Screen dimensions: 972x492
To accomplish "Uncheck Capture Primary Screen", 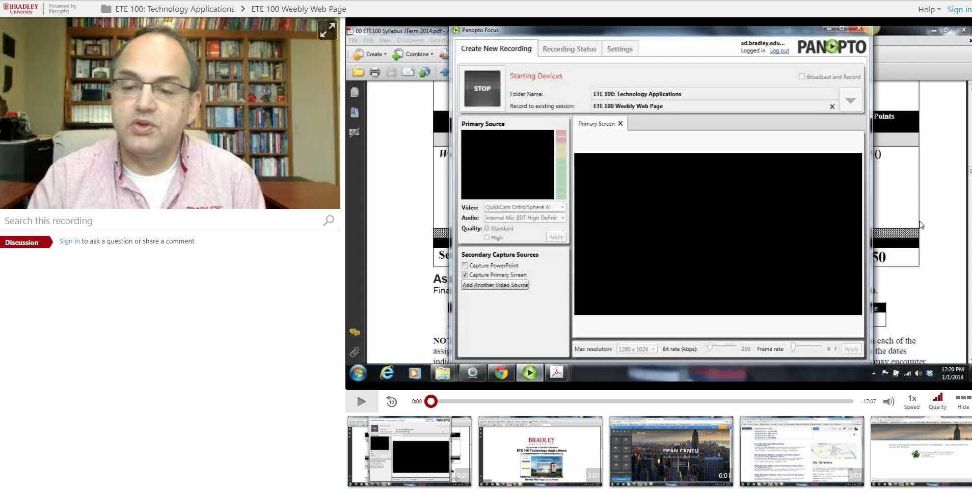I will (464, 275).
